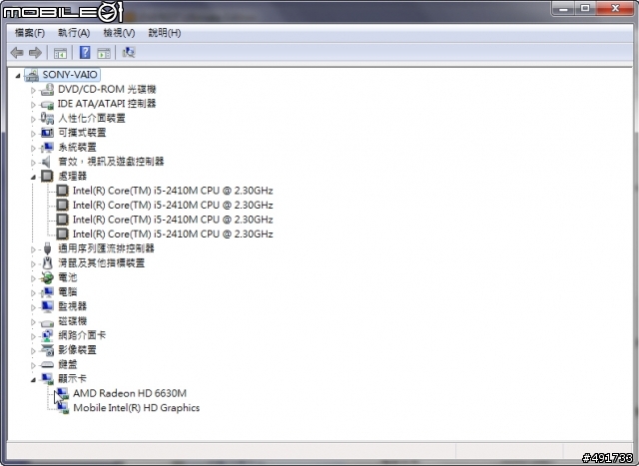639x466 pixels.
Task: Expand the 鍵盤 node
Action: [33, 365]
